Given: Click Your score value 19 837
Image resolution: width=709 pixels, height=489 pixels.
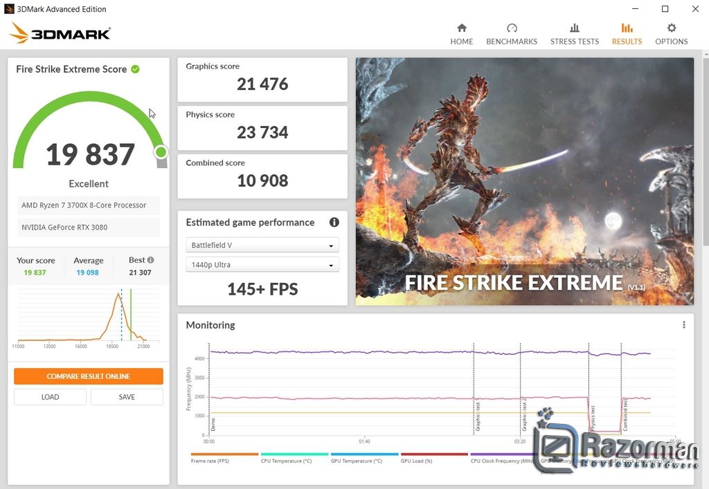Looking at the screenshot, I should coord(35,273).
